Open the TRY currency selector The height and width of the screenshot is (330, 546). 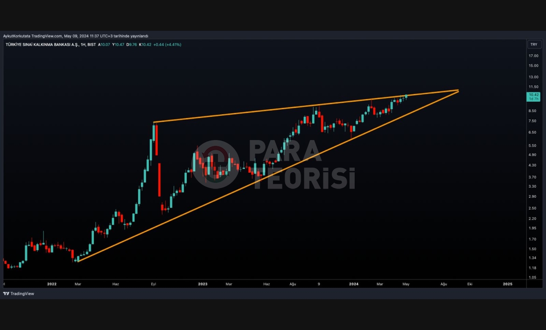[534, 44]
